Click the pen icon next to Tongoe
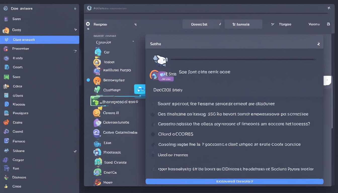This screenshot has height=193, width=338. [273, 24]
